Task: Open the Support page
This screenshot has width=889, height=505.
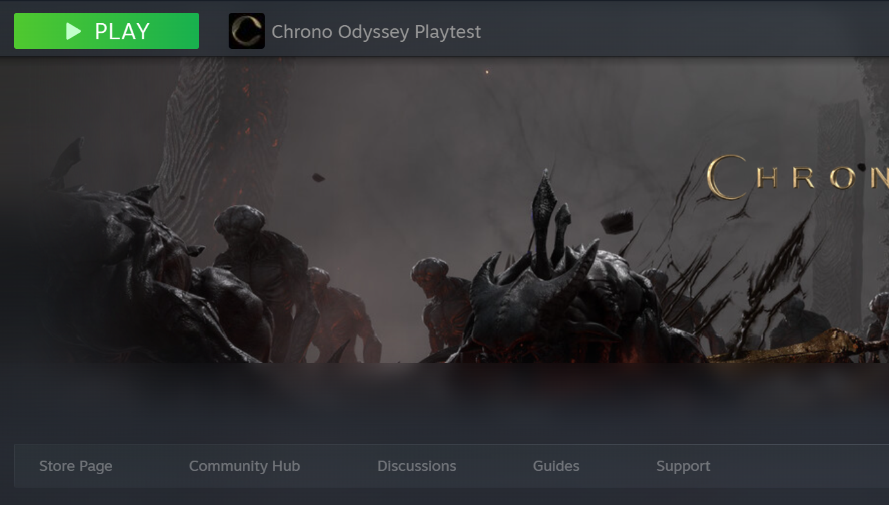Action: pyautogui.click(x=683, y=466)
